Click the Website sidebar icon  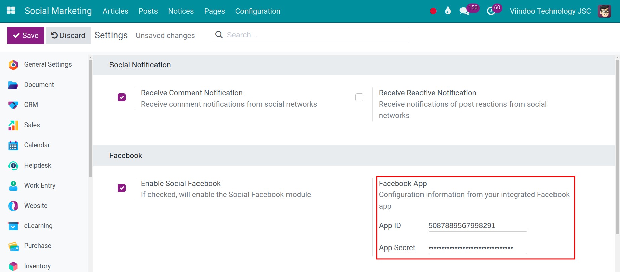tap(13, 206)
